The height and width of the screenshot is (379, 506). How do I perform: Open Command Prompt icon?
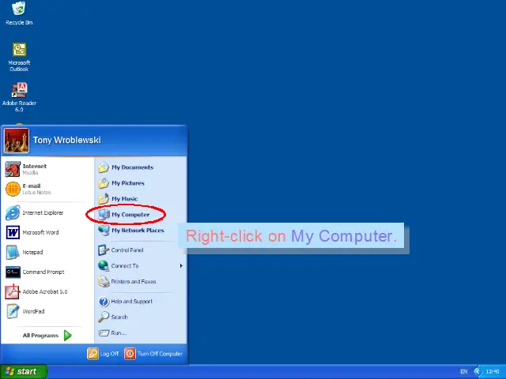pyautogui.click(x=13, y=272)
